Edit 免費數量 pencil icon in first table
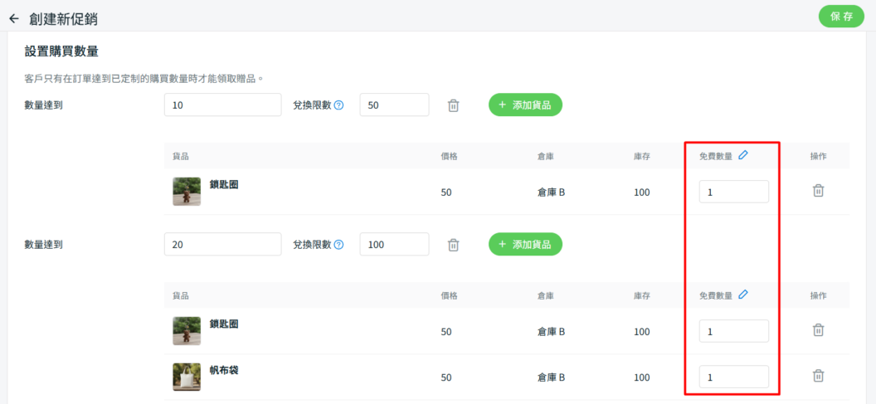The height and width of the screenshot is (404, 876). (x=743, y=154)
